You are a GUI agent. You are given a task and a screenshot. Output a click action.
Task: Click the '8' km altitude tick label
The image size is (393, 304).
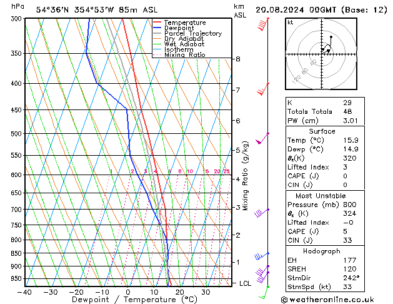pyautogui.click(x=237, y=59)
